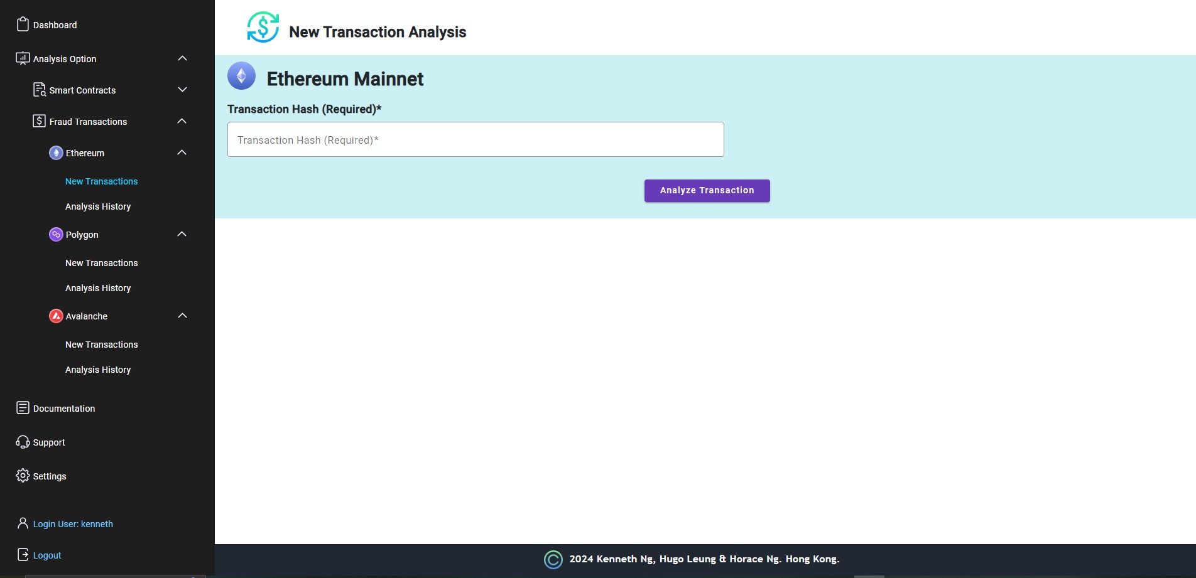Select the Polygon tree entry
Image resolution: width=1196 pixels, height=578 pixels.
point(82,235)
